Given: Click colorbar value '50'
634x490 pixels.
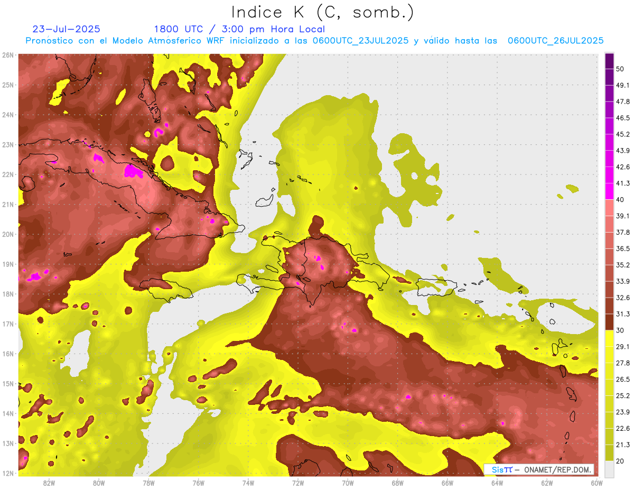Looking at the screenshot, I should [620, 69].
